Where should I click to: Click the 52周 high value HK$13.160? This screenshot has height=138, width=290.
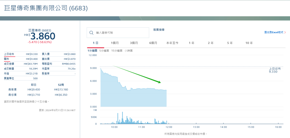61,90
